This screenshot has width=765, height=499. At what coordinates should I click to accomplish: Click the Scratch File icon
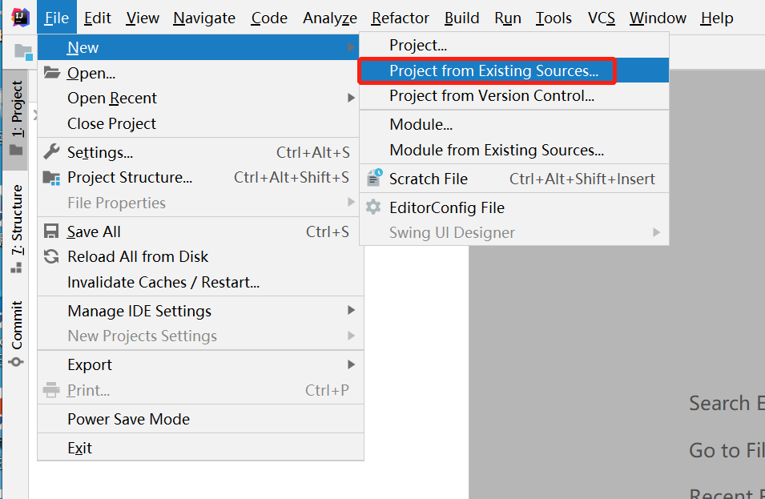pos(374,179)
